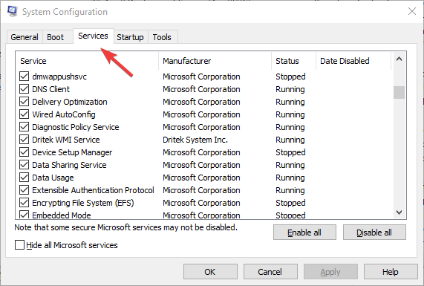This screenshot has width=424, height=286.
Task: Disable Diagnostic Policy Service checkbox
Action: [x=24, y=127]
